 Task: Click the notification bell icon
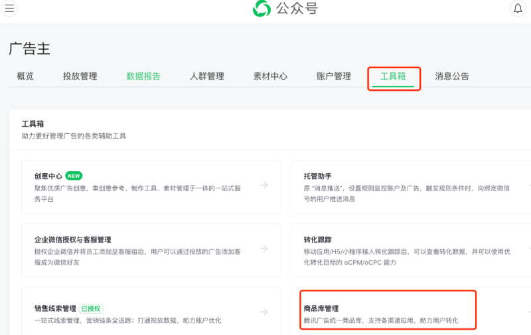(518, 8)
